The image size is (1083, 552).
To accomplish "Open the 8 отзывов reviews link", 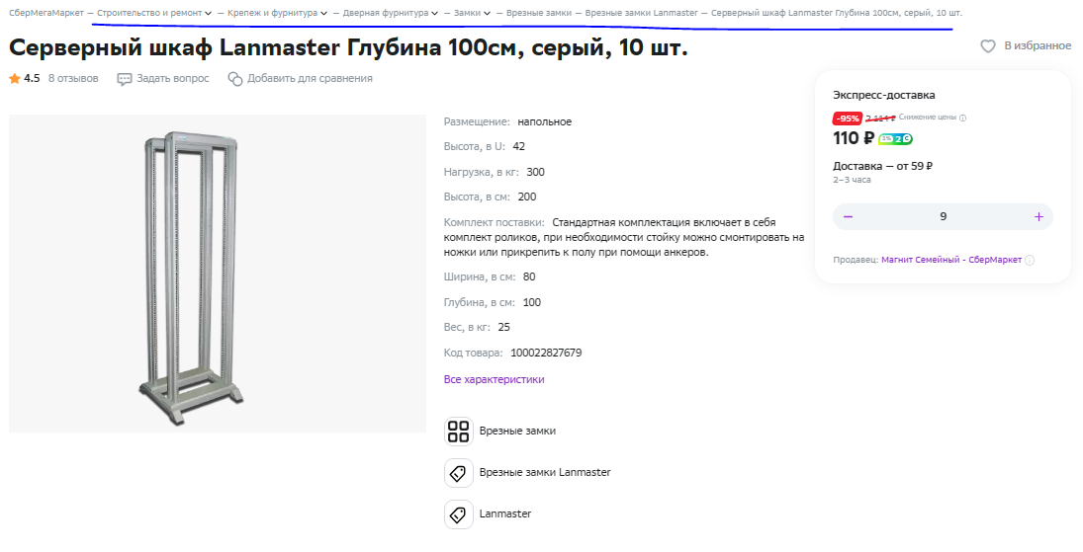I will (73, 79).
